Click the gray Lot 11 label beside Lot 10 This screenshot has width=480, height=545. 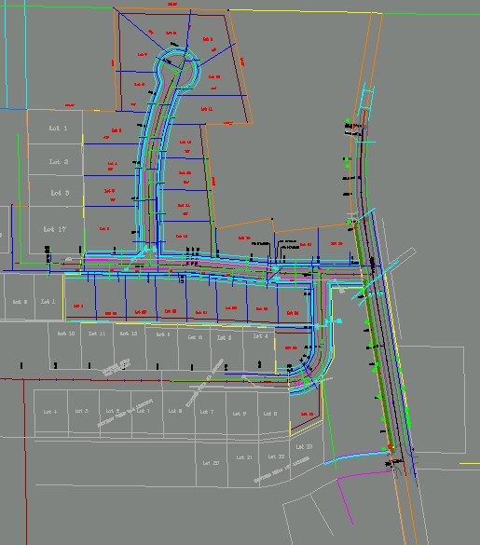point(97,334)
